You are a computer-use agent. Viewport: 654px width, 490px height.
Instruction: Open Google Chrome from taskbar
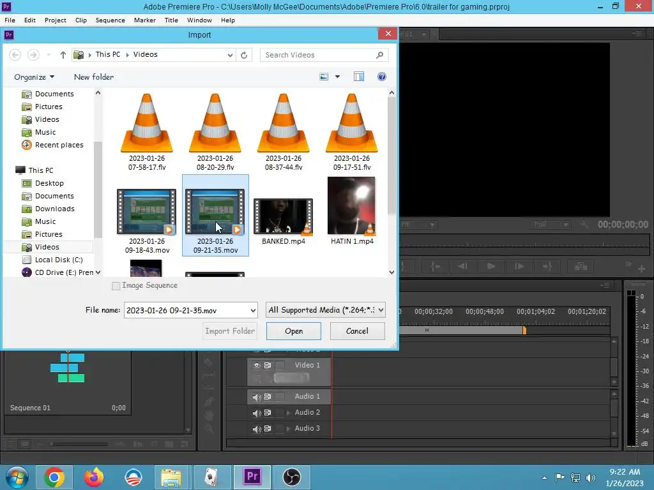pyautogui.click(x=54, y=477)
